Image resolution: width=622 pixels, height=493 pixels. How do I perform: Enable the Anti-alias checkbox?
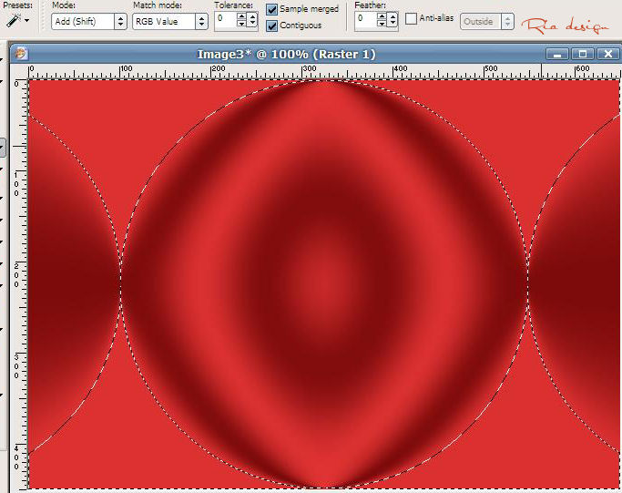(x=411, y=18)
